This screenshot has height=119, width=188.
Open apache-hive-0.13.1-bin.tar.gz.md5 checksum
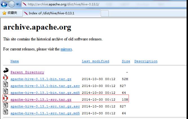pyautogui.click(x=45, y=93)
